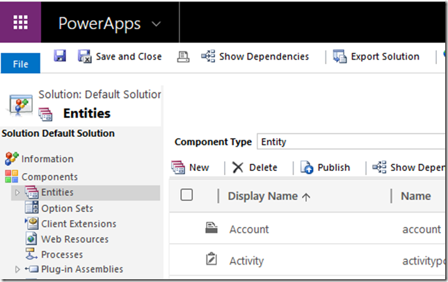Click Show Dependencies in top toolbar
The width and height of the screenshot is (448, 282).
coord(255,56)
